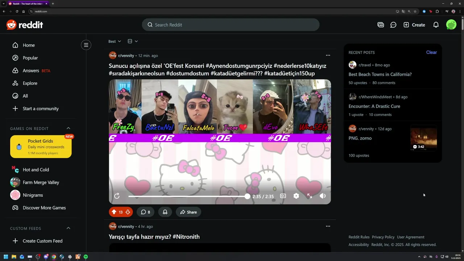This screenshot has height=261, width=464.
Task: Open more options on the Nitronith post
Action: pyautogui.click(x=328, y=226)
